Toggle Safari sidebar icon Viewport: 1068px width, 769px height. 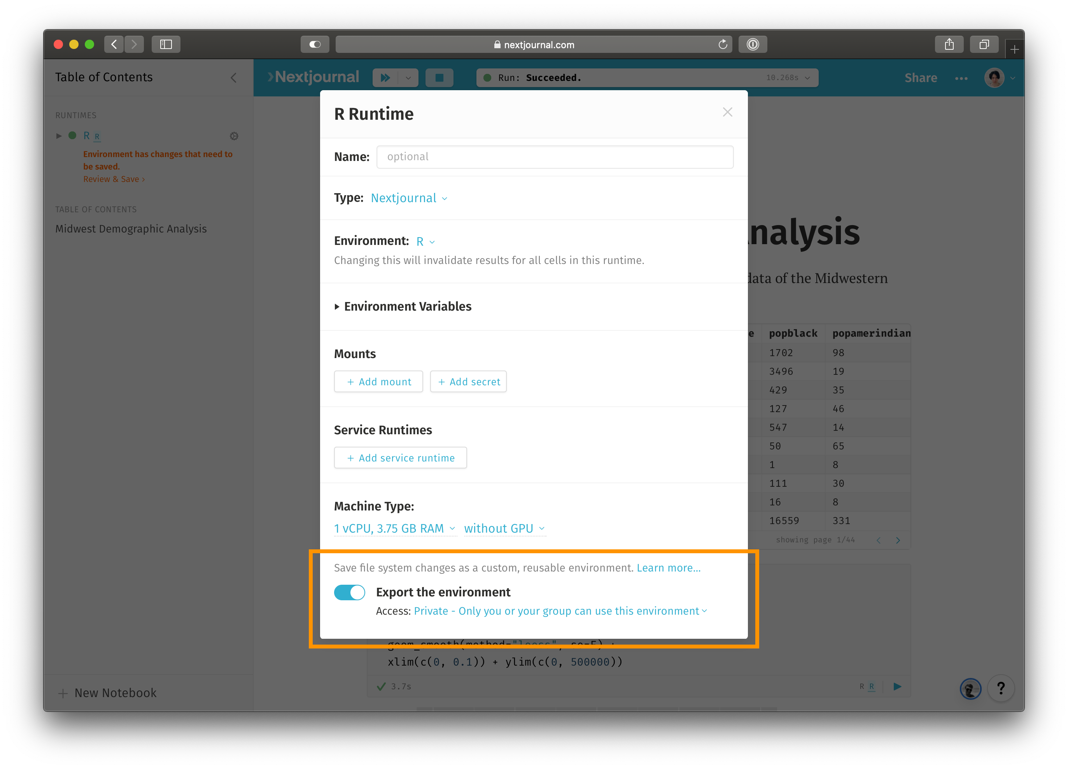tap(166, 44)
